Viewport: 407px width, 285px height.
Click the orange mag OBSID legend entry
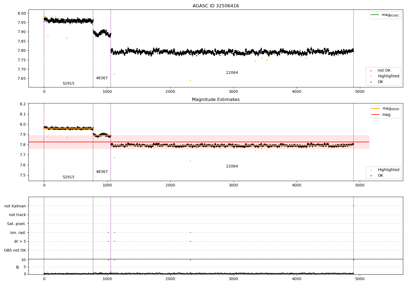[386, 109]
